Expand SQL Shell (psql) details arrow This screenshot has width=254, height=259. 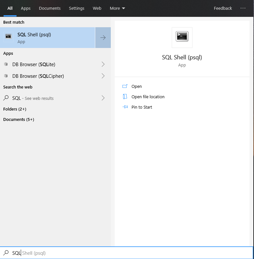[103, 38]
